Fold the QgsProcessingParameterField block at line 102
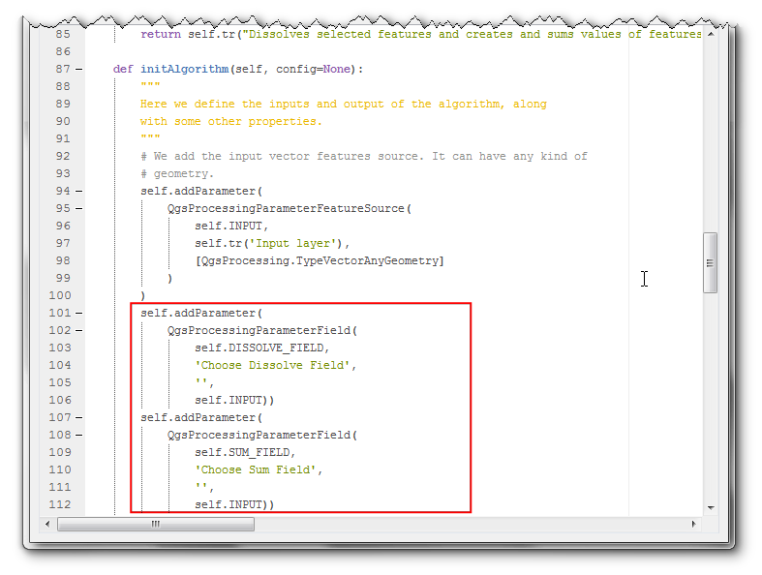The image size is (762, 575). click(x=77, y=330)
